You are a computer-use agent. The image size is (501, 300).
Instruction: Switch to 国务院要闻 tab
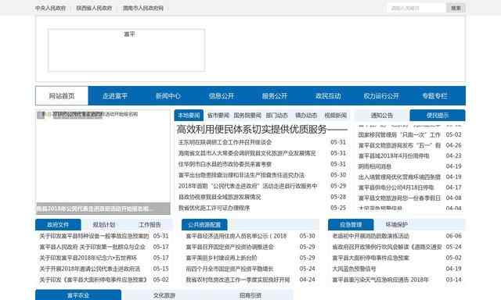point(247,116)
